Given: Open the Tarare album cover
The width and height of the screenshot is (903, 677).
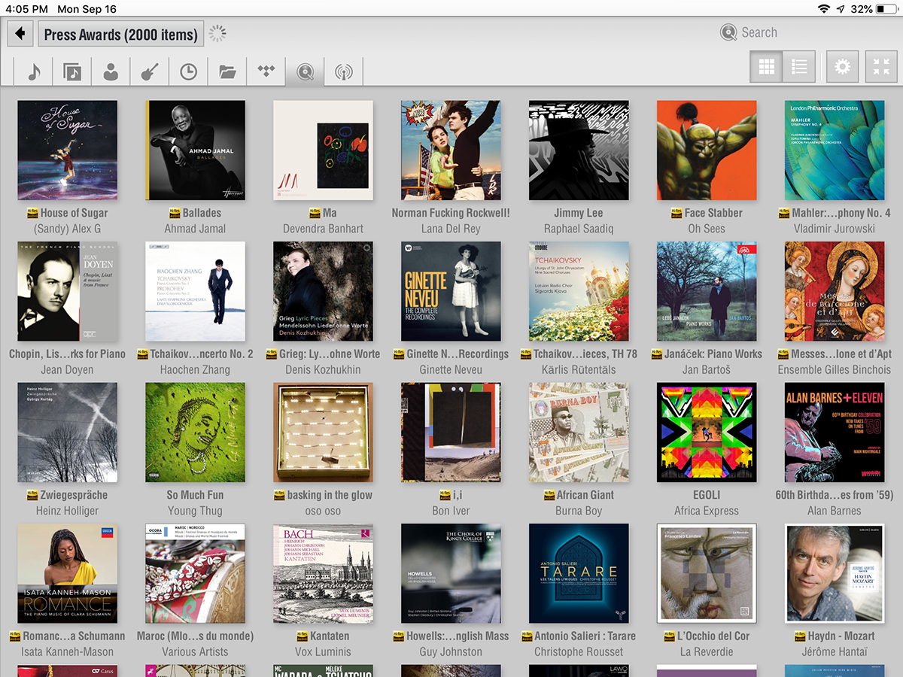Looking at the screenshot, I should [x=579, y=573].
